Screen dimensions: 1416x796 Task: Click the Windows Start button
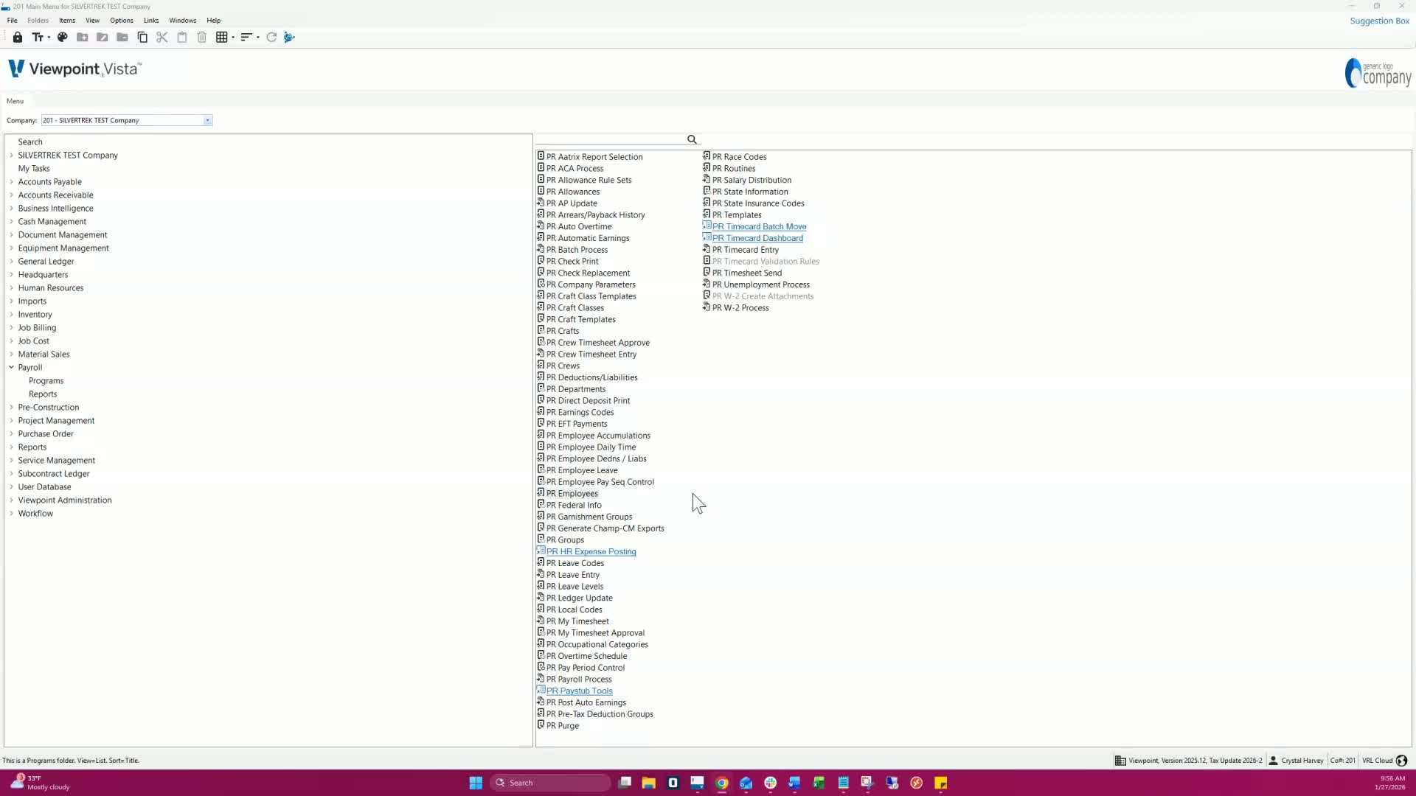click(x=476, y=783)
